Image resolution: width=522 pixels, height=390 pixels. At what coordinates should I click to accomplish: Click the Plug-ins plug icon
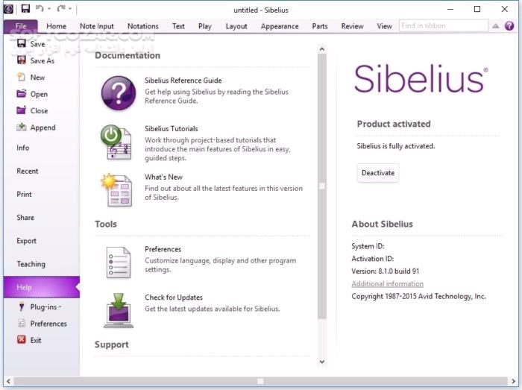[x=22, y=306]
